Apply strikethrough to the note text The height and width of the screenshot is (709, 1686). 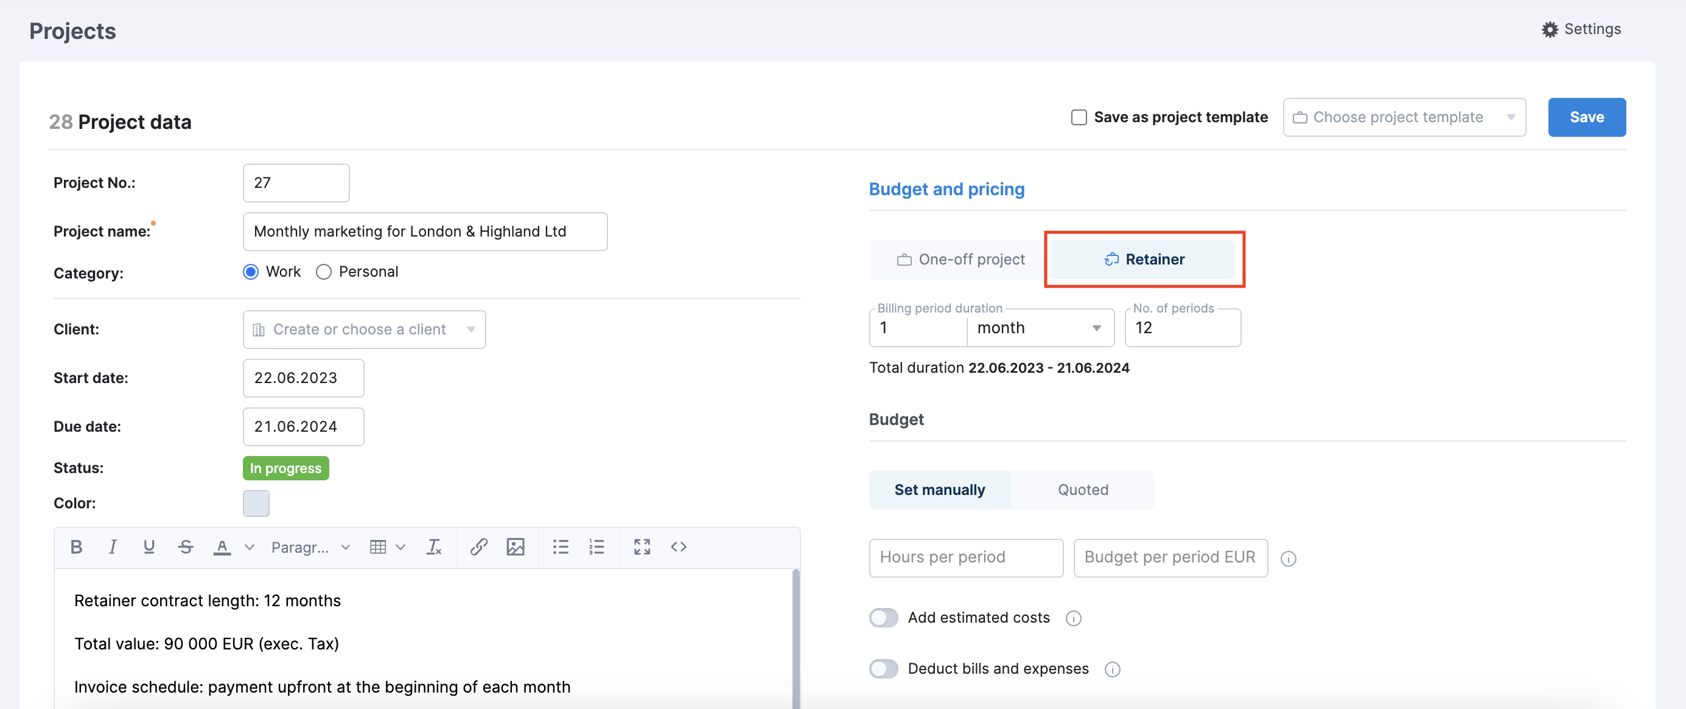(185, 547)
